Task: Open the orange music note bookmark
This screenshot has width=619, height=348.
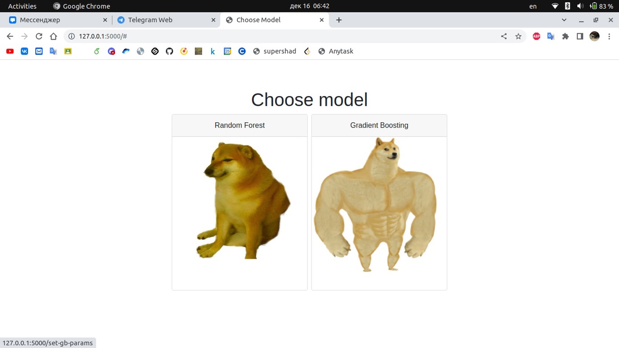Action: tap(184, 51)
